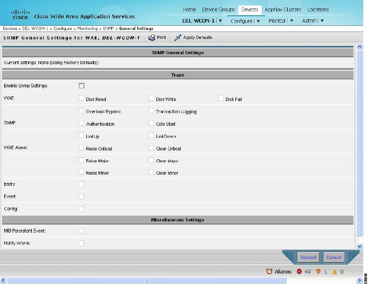Submit the SNMP settings

coord(308,257)
